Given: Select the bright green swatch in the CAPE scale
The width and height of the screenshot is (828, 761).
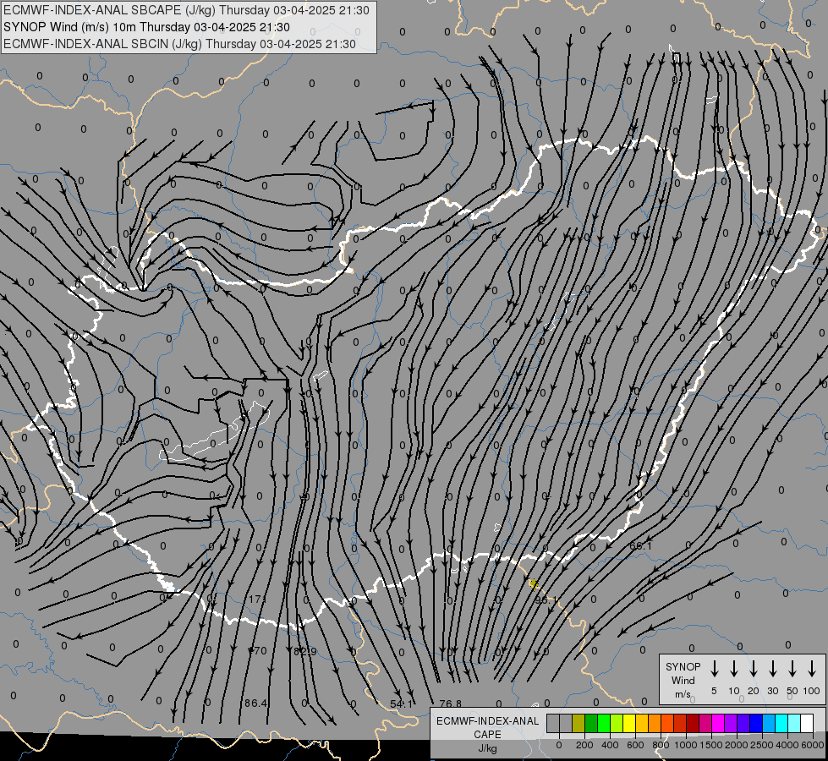Looking at the screenshot, I should point(604,723).
